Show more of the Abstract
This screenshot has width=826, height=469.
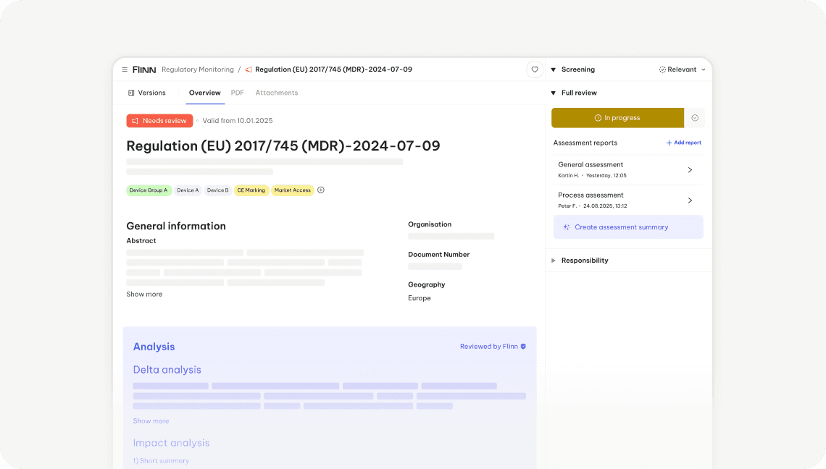[x=144, y=295]
